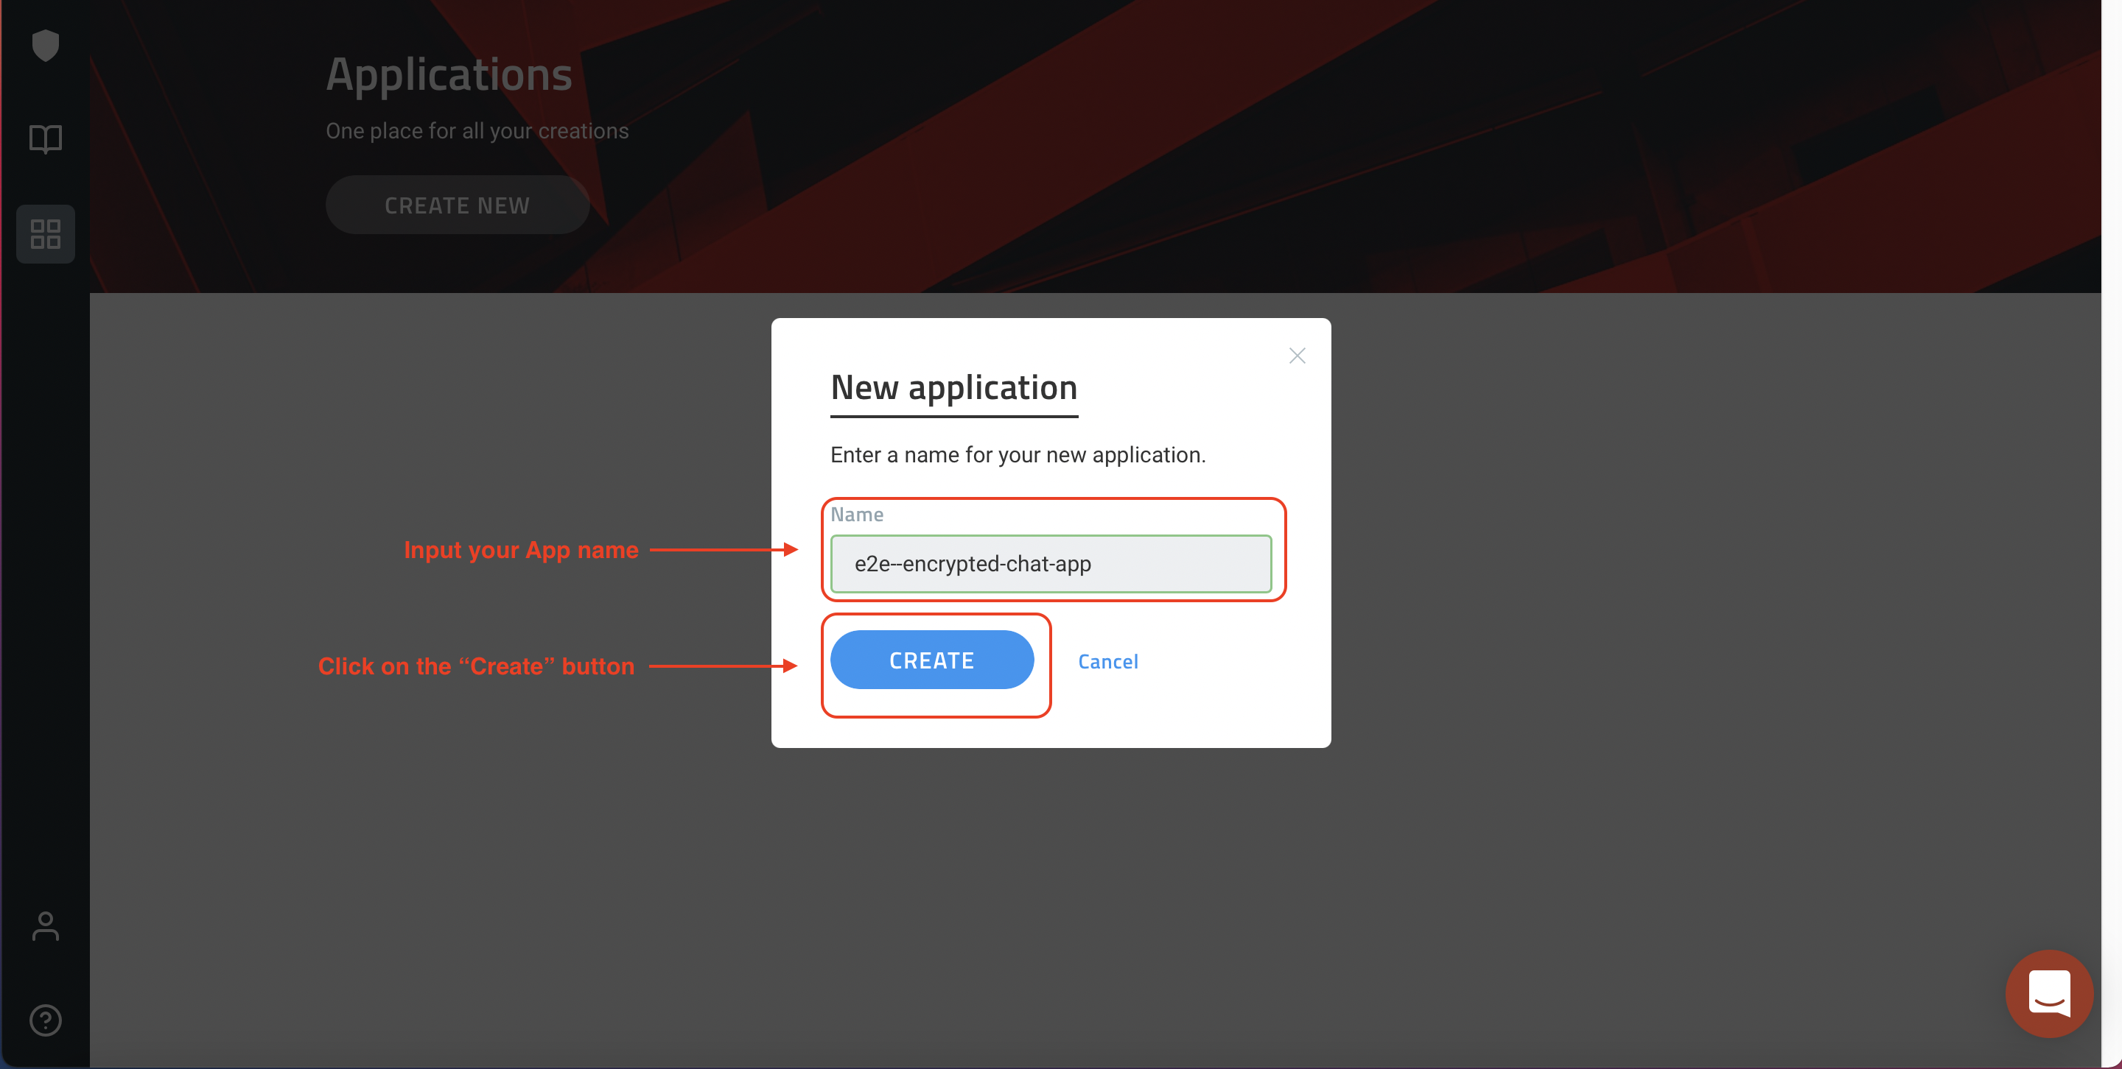Viewport: 2122px width, 1069px height.
Task: Click the CREATE NEW button on dashboard
Action: 457,205
